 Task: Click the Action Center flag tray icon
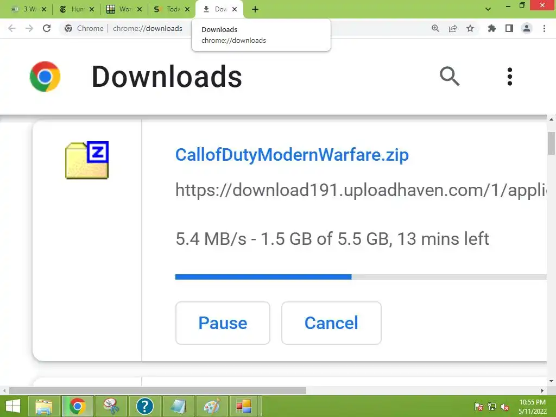click(x=478, y=407)
